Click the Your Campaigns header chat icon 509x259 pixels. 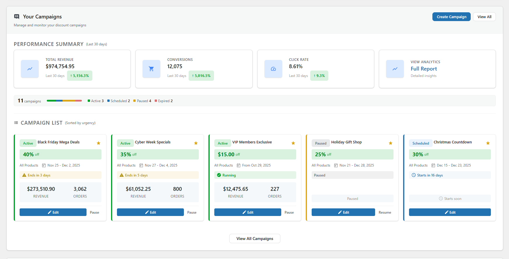click(x=17, y=17)
